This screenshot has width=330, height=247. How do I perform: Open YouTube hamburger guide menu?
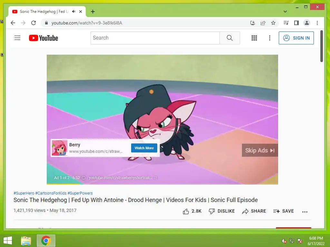coord(17,38)
